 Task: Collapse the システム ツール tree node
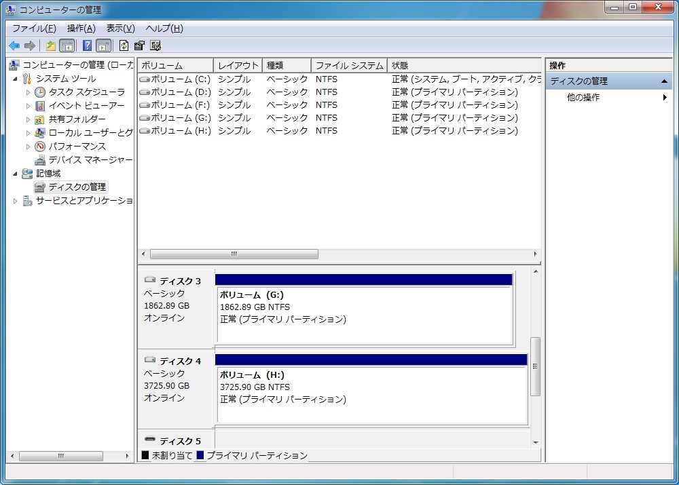15,79
